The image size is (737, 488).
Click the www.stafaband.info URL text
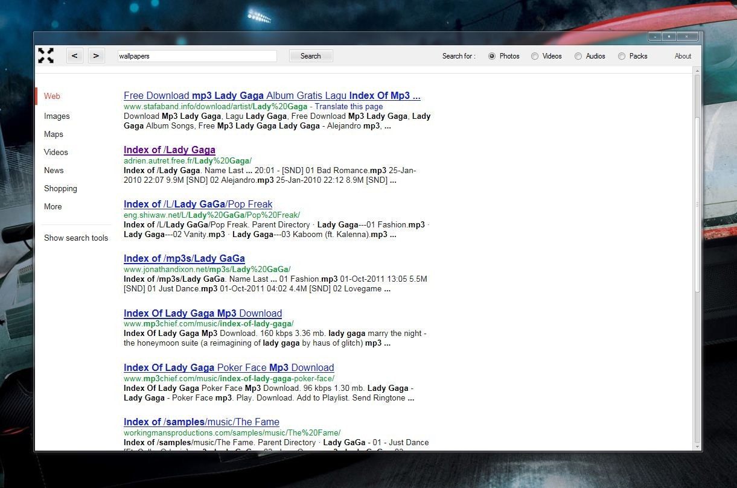point(215,106)
